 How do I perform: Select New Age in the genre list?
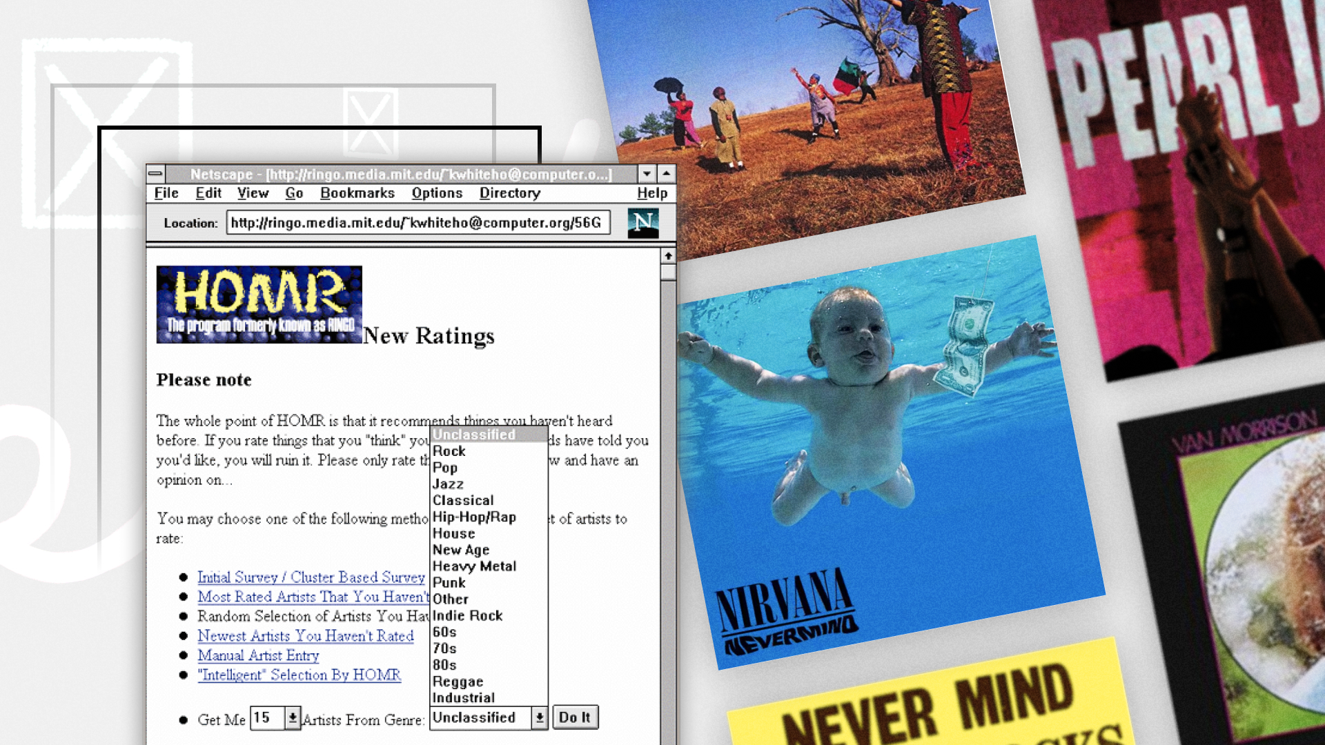click(489, 550)
